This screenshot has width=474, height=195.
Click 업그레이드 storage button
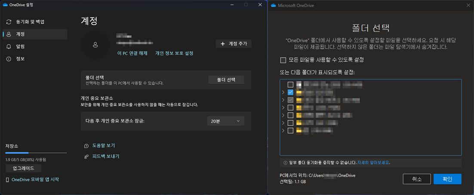[x=23, y=168]
